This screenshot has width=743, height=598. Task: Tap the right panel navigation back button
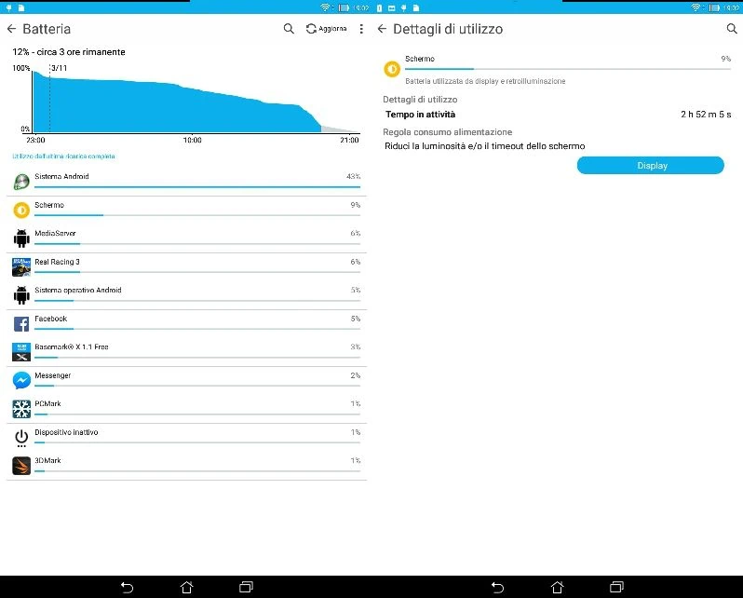tap(497, 587)
